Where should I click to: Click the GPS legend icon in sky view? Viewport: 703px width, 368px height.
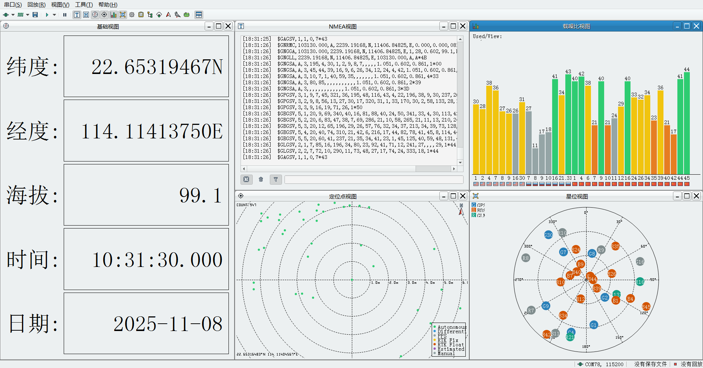tap(474, 205)
